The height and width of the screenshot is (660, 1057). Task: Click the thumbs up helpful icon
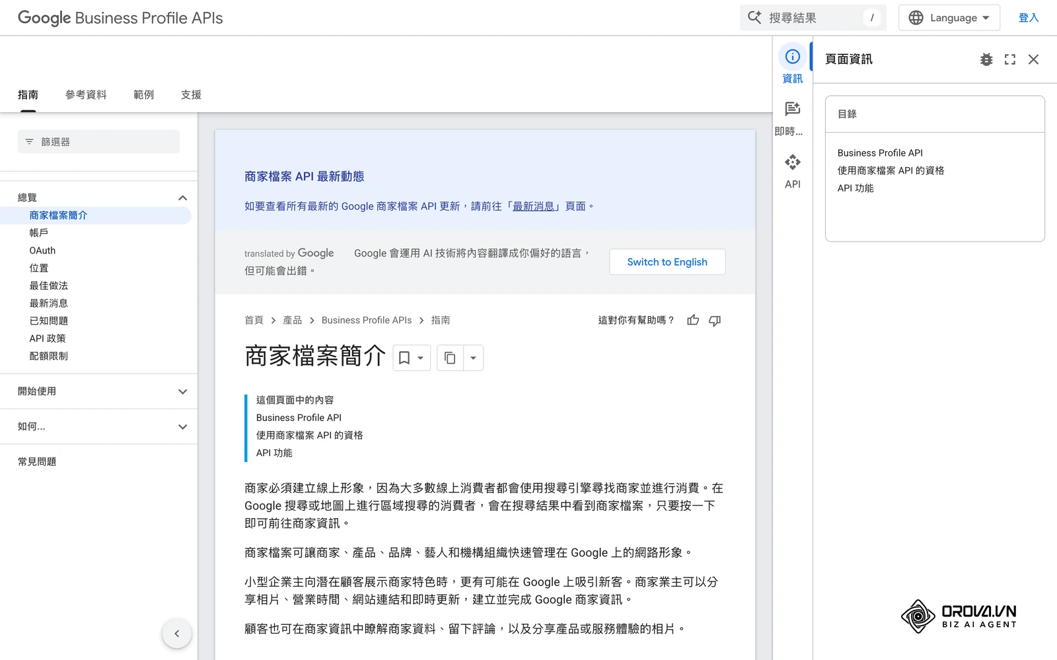pyautogui.click(x=693, y=320)
